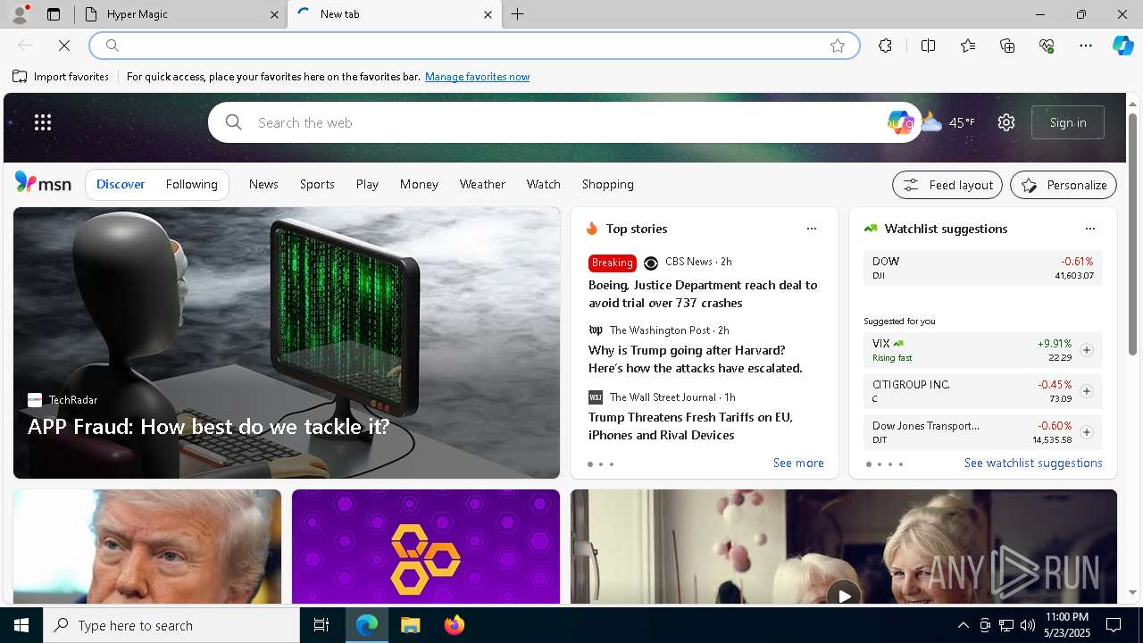
Task: Play the video in bottom card
Action: click(x=843, y=594)
